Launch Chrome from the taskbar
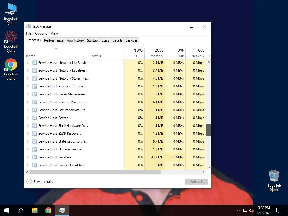This screenshot has height=216, width=288. (x=48, y=210)
